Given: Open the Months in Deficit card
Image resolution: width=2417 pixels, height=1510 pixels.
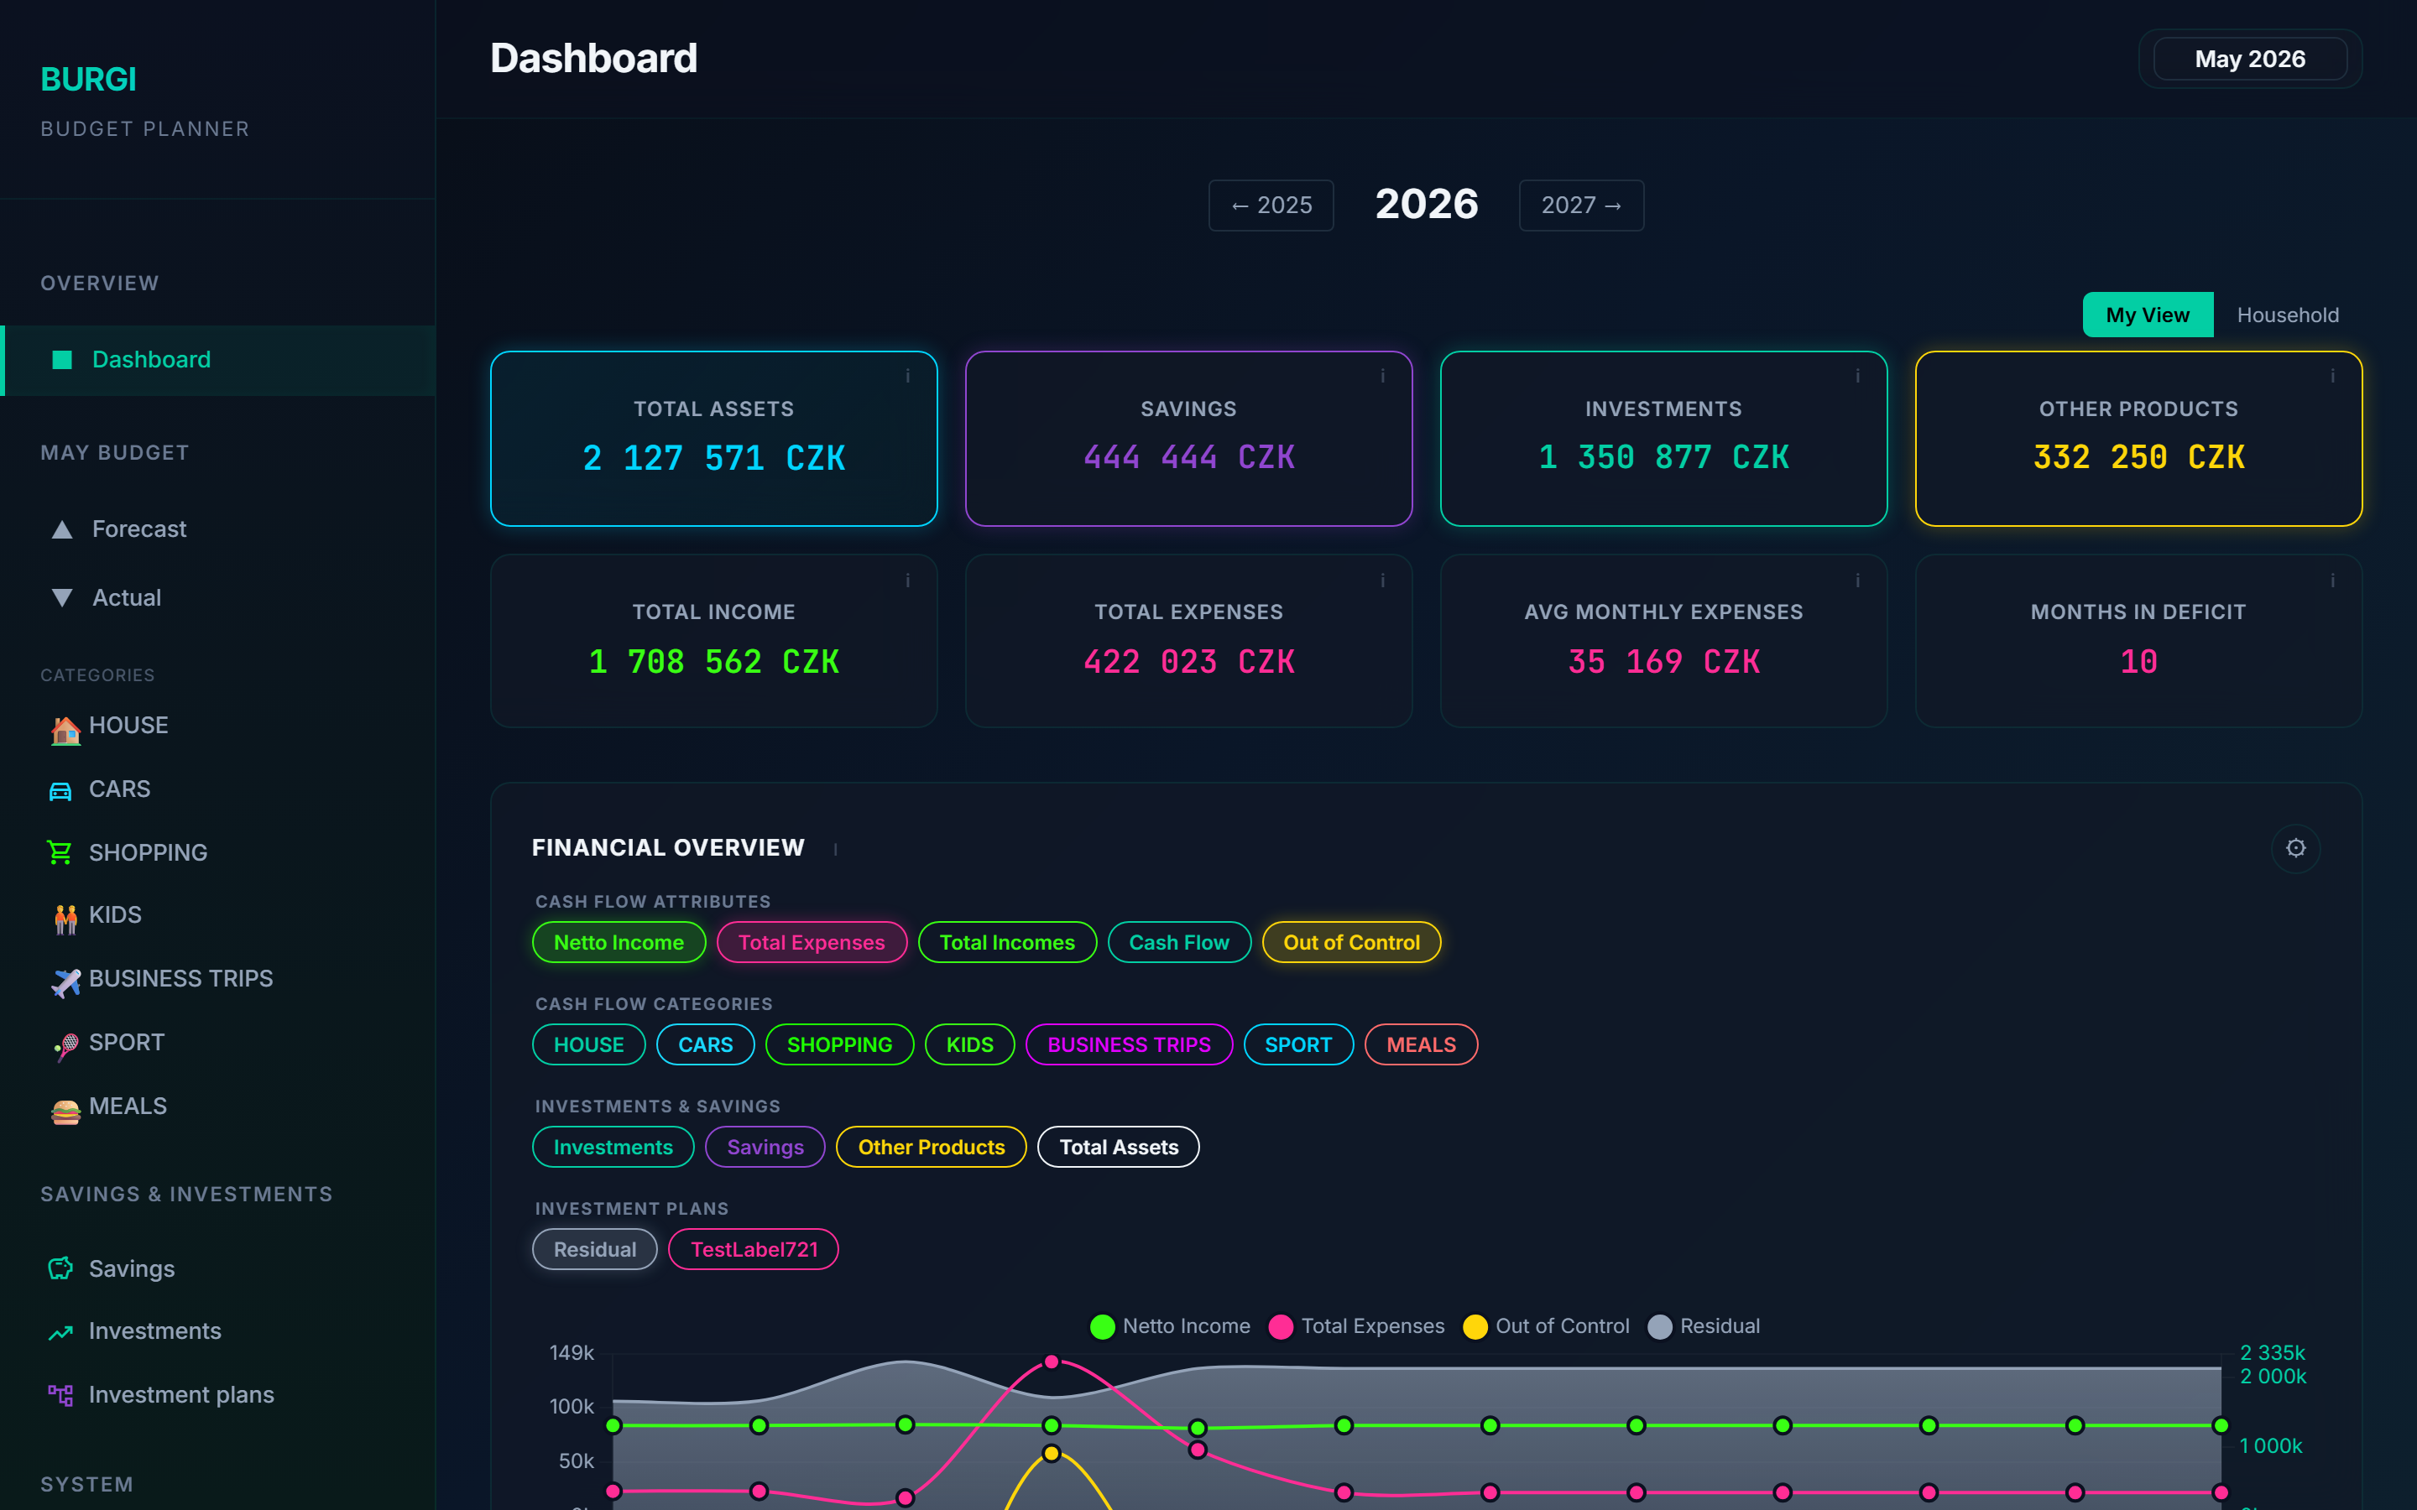Looking at the screenshot, I should point(2138,641).
